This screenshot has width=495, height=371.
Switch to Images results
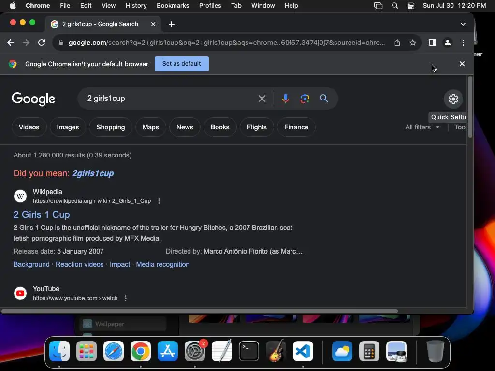(x=68, y=127)
